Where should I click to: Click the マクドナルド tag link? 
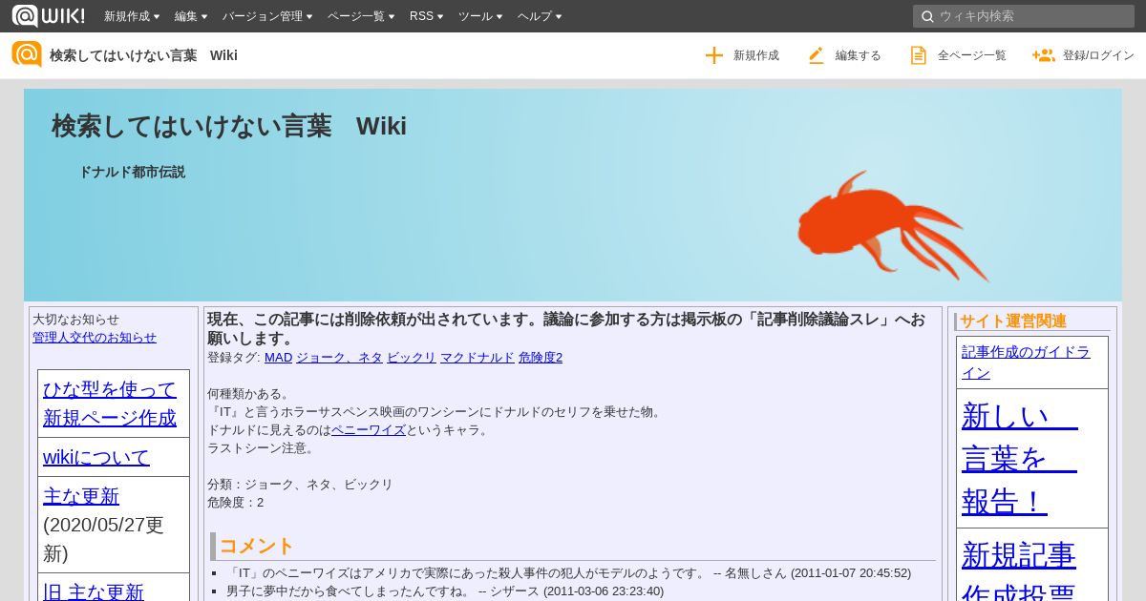[x=477, y=358]
